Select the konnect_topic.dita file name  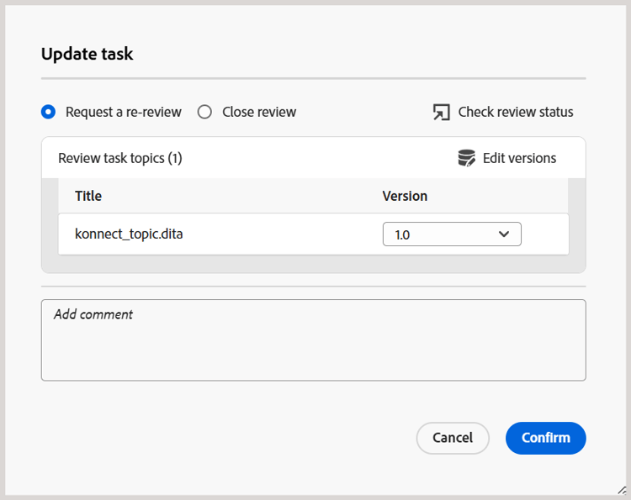129,234
